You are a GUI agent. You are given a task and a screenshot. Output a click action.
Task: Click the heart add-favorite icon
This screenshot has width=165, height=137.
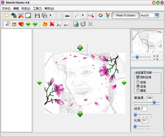coord(21,24)
